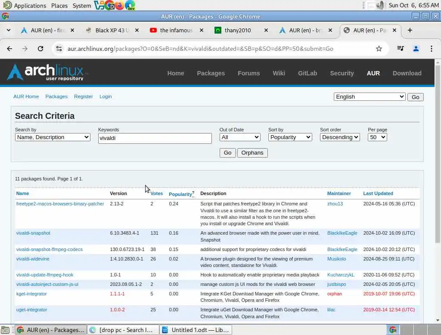Launch the Edge Dev icon in top panel
This screenshot has width=441, height=335.
coord(130,5)
